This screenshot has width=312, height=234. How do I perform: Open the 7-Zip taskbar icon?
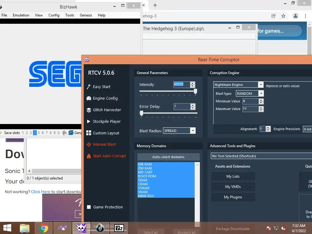[119, 228]
